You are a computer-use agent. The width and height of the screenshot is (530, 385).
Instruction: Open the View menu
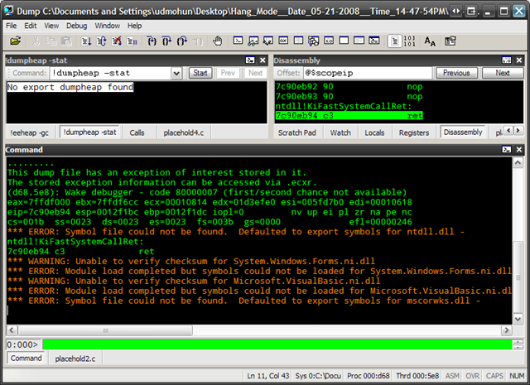tap(51, 26)
